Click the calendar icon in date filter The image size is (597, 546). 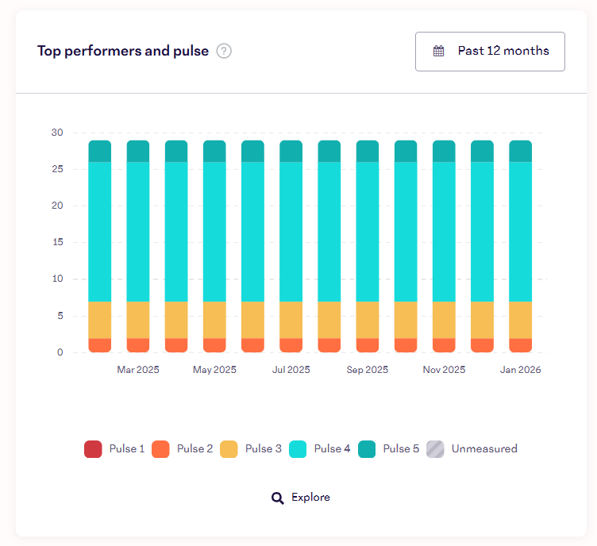pyautogui.click(x=438, y=52)
